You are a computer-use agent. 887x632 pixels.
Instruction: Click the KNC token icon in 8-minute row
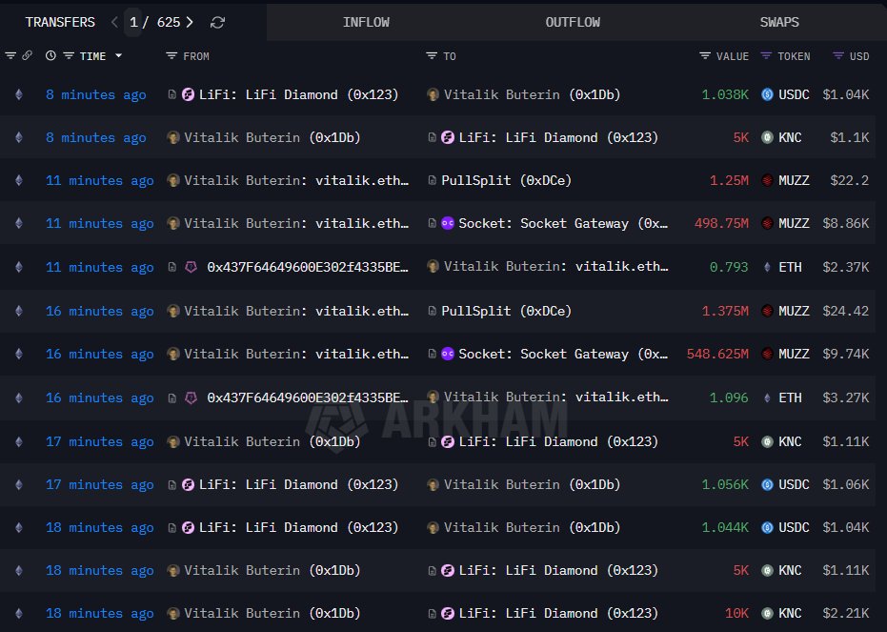click(767, 137)
